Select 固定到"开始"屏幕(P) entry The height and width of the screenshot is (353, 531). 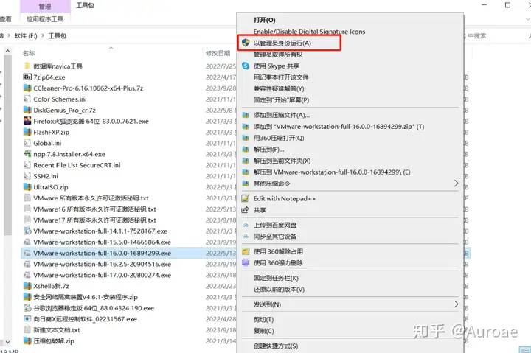[281, 100]
